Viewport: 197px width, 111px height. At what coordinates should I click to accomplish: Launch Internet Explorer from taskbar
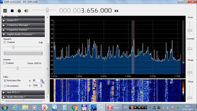(15, 108)
